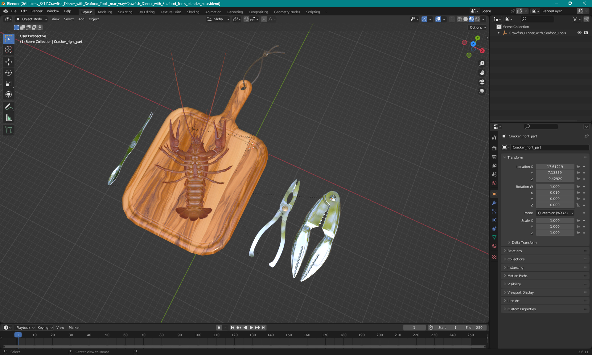Select the Viewport Shading solid mode icon
592x355 pixels.
tap(465, 19)
